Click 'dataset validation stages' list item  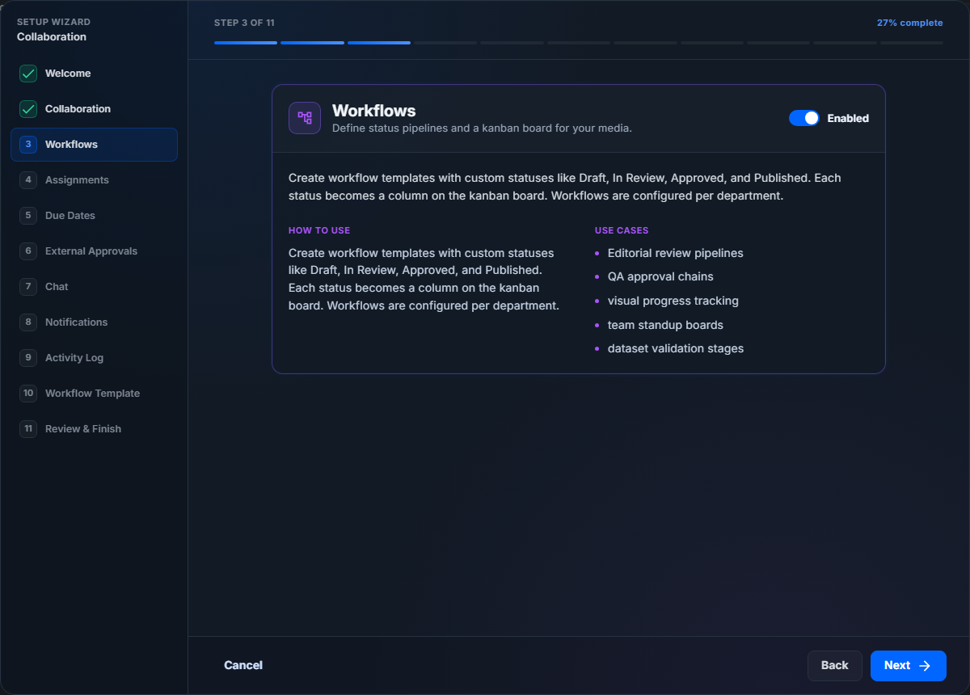pyautogui.click(x=676, y=348)
